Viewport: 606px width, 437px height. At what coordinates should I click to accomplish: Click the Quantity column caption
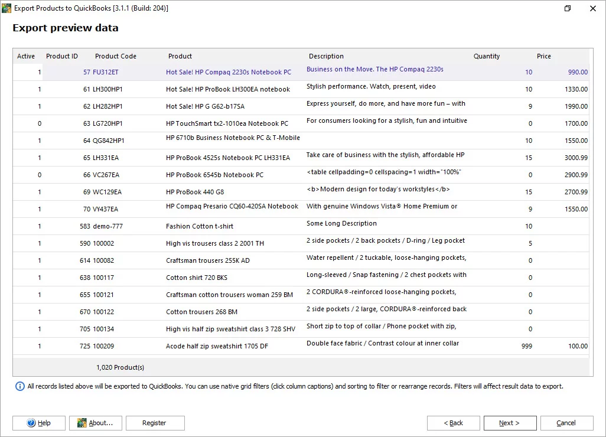pos(487,56)
